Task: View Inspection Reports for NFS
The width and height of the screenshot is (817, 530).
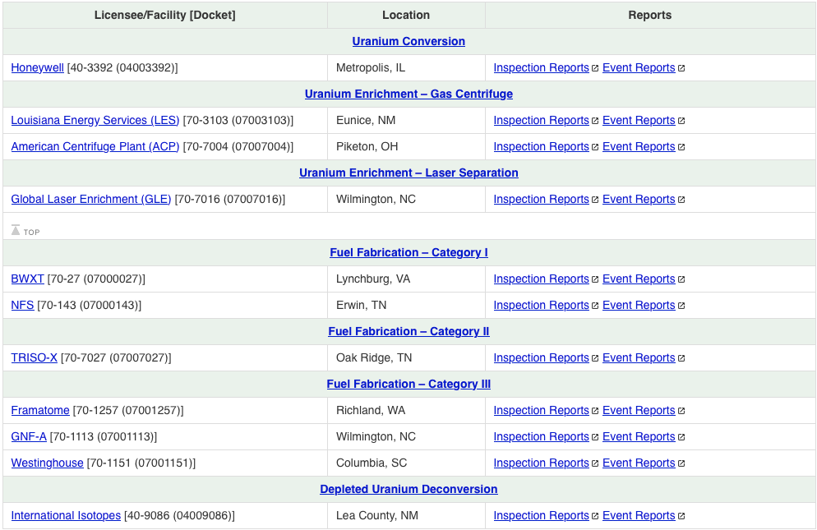Action: pyautogui.click(x=542, y=305)
